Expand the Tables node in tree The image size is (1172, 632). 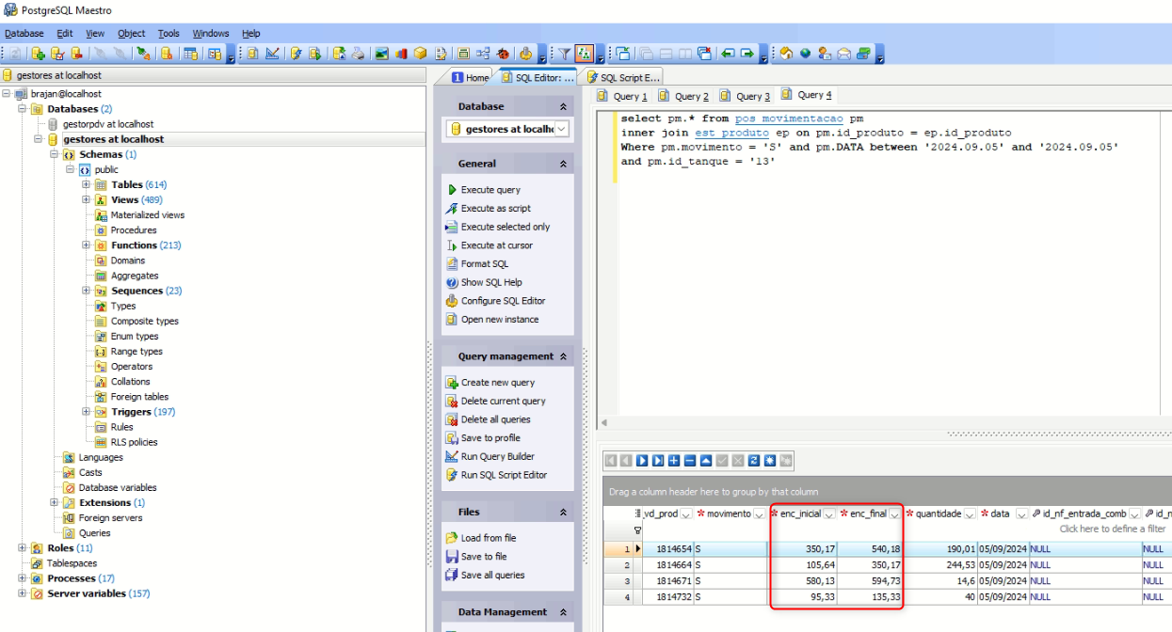[86, 185]
